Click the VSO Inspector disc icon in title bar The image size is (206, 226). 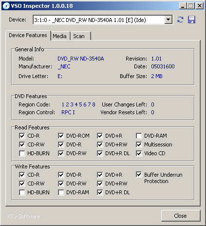point(6,6)
